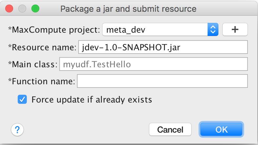Click the Function name label
Viewport: 258px width, 145px height.
tap(42, 81)
